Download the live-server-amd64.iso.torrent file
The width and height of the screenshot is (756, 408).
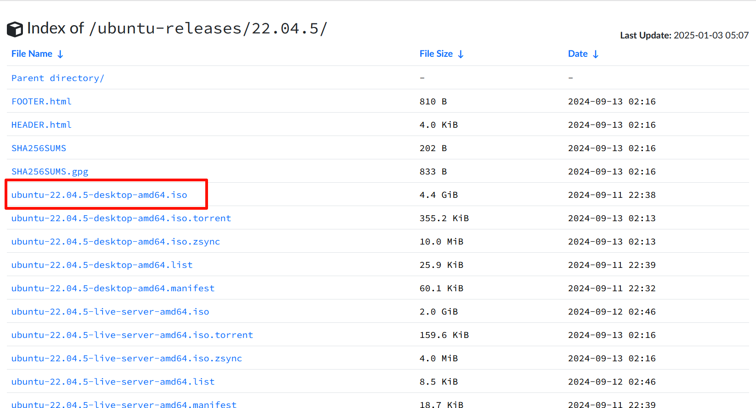[132, 335]
